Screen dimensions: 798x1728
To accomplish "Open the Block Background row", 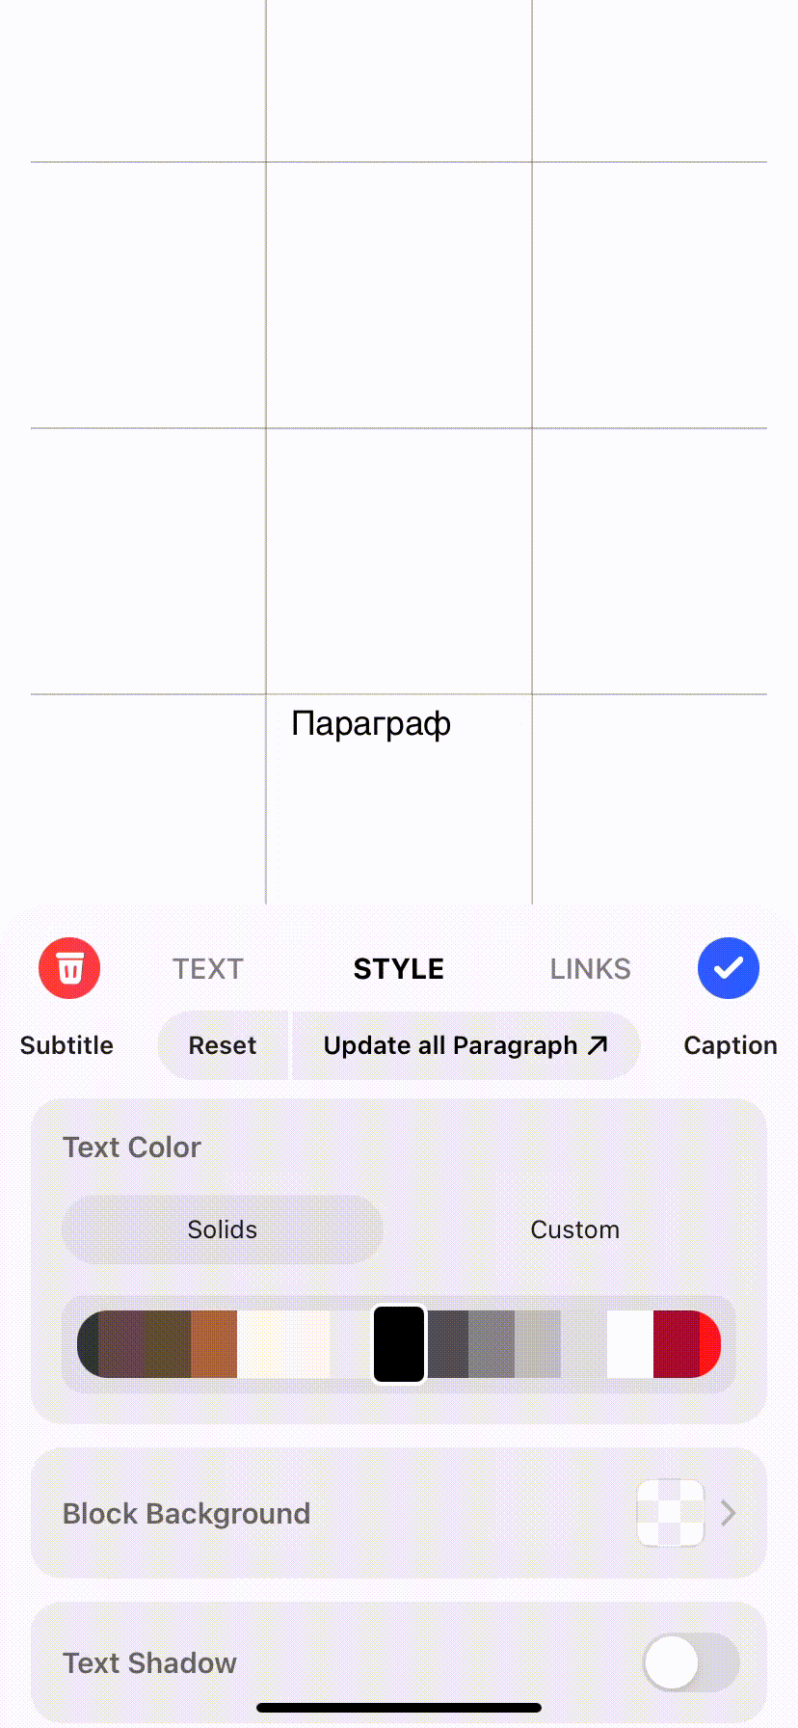I will click(x=399, y=1513).
